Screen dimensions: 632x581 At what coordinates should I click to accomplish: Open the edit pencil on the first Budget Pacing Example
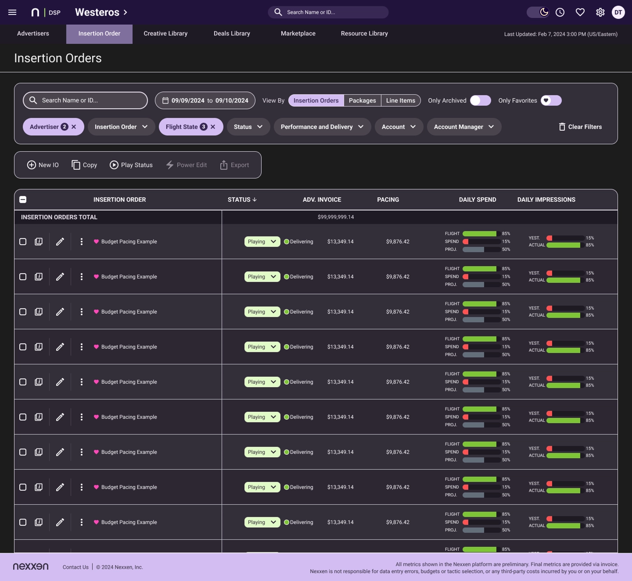point(60,241)
